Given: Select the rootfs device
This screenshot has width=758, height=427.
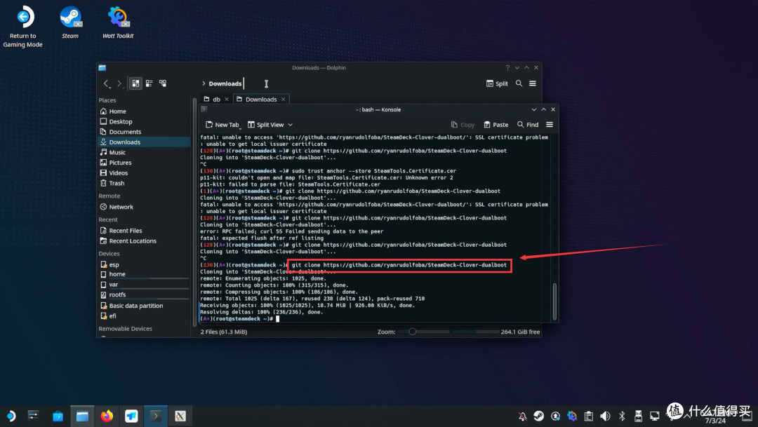Looking at the screenshot, I should 117,294.
